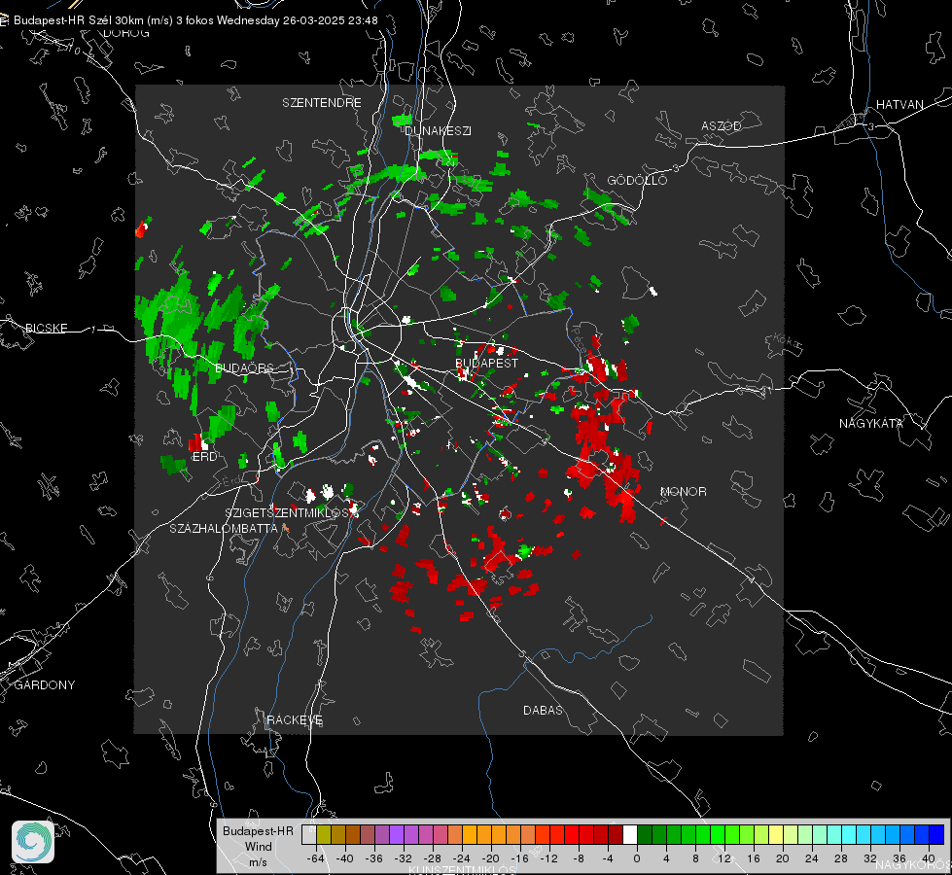The width and height of the screenshot is (952, 875).
Task: Click the BUDAÖRS town label
Action: [245, 367]
